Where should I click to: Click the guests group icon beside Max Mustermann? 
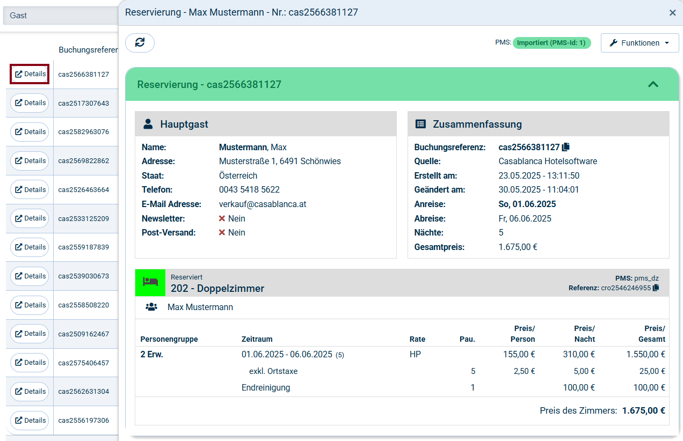tap(151, 307)
